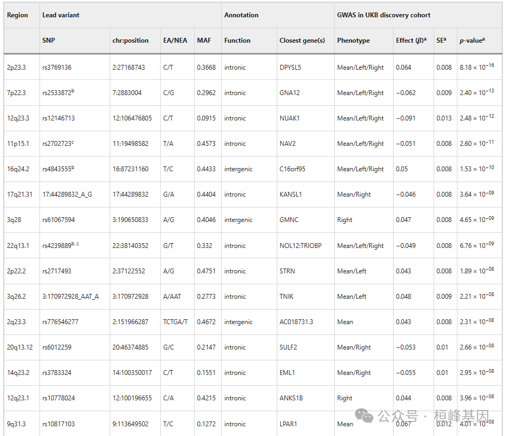Click the p-value column header
Image resolution: width=505 pixels, height=436 pixels.
[x=472, y=40]
